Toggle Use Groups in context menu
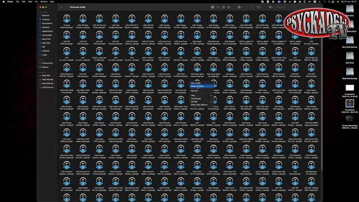359x202 pixels. pyautogui.click(x=201, y=99)
